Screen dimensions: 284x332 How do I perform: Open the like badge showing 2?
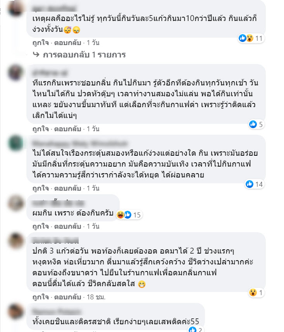(196, 329)
